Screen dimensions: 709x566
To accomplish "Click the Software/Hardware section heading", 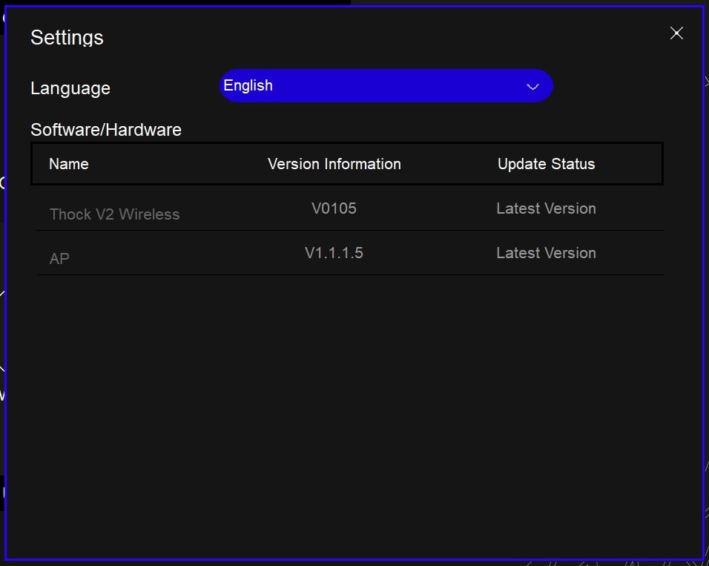I will click(x=106, y=130).
